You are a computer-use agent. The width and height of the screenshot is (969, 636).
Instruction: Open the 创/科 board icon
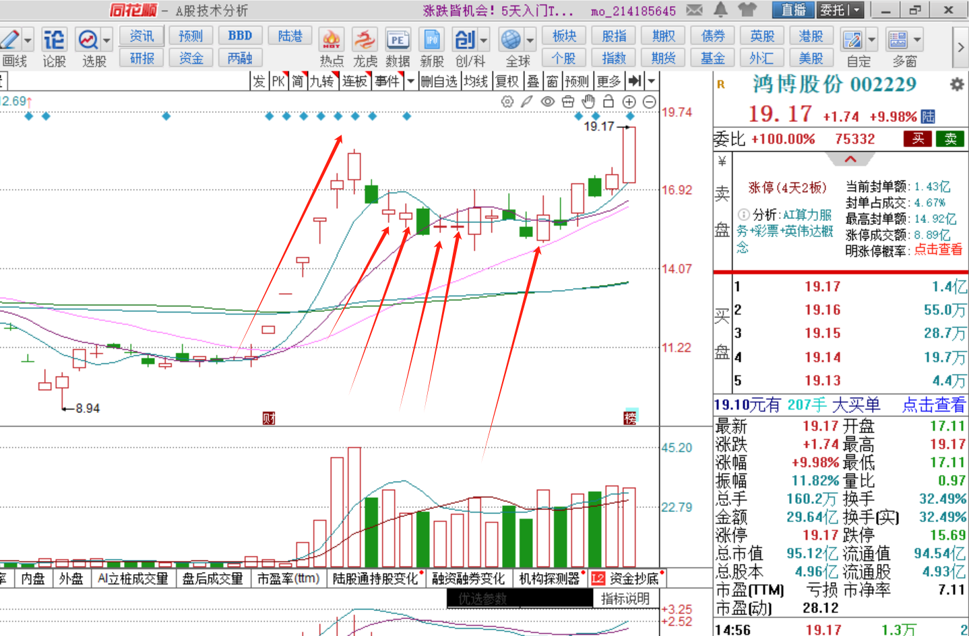(x=465, y=40)
